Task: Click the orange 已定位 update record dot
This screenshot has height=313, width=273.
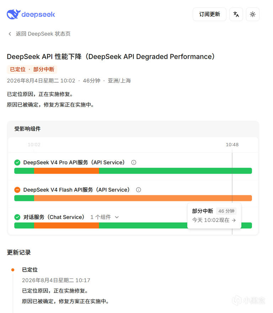Action: (x=13, y=270)
